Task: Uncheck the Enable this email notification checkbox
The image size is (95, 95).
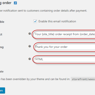Action: [x=35, y=21]
